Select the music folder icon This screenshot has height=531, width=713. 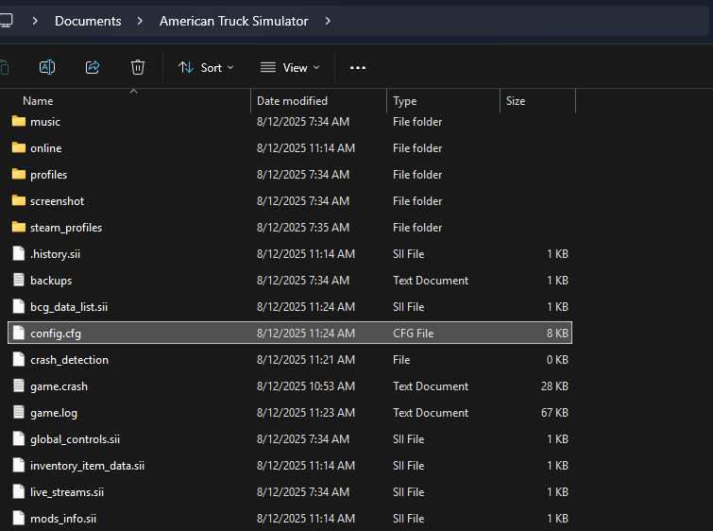[x=19, y=121]
